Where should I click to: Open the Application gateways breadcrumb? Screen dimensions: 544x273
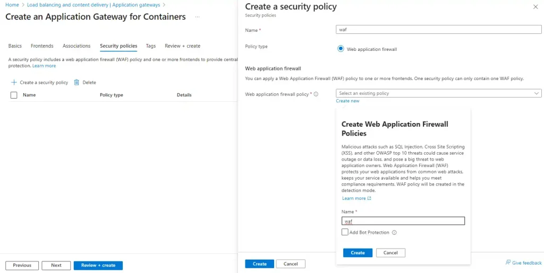coord(93,5)
